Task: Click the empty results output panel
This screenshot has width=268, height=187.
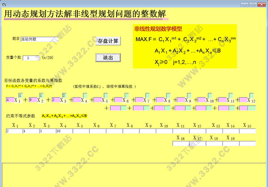Action: [x=134, y=175]
